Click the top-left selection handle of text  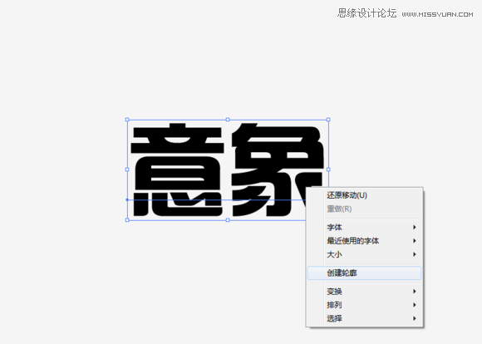[x=127, y=120]
